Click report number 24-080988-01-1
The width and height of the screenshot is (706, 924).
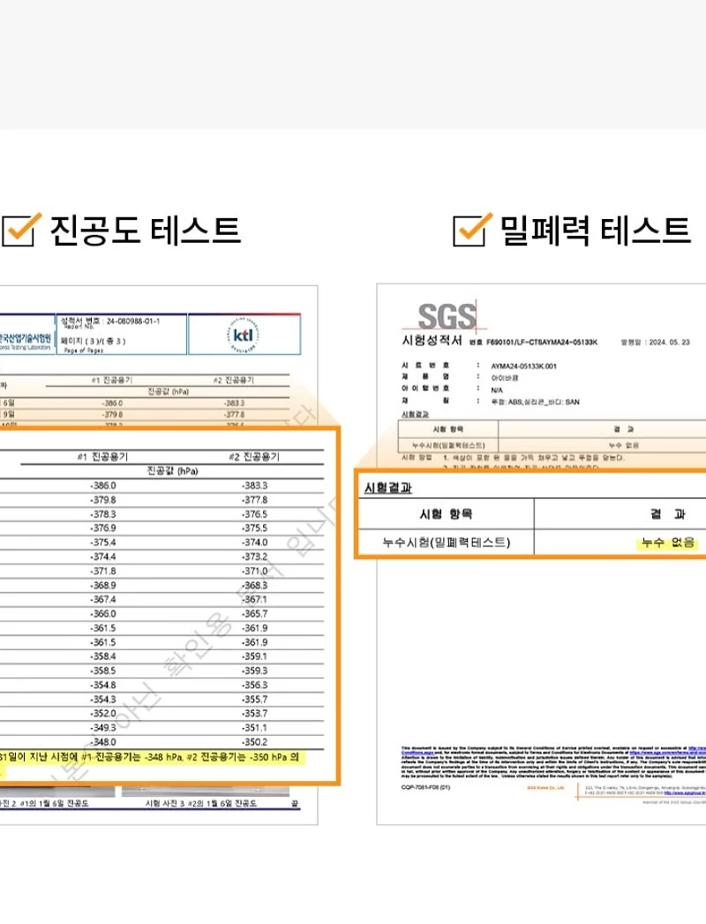[x=132, y=322]
